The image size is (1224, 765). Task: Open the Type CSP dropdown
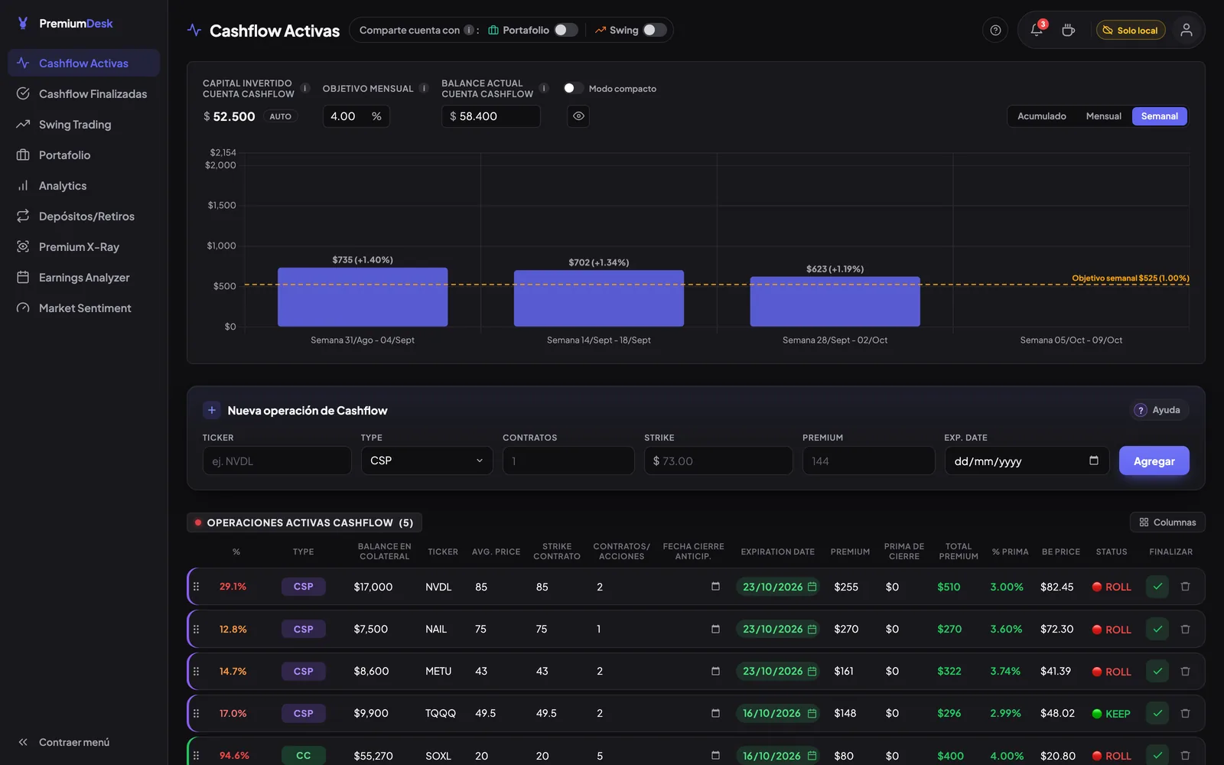click(427, 461)
